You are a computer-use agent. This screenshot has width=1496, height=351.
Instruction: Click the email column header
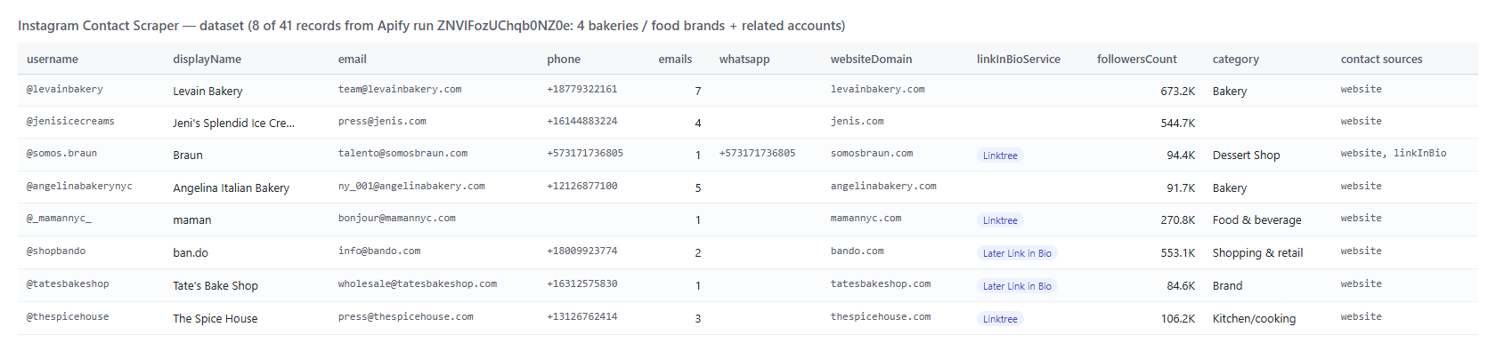[353, 60]
